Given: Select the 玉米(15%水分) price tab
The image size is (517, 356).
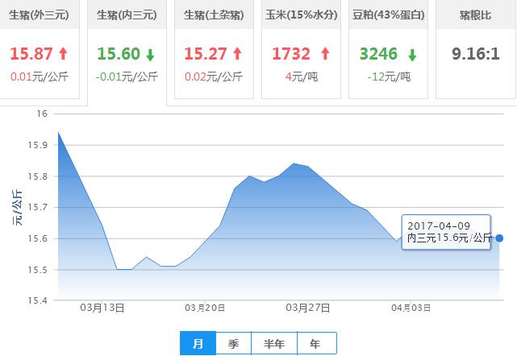Looking at the screenshot, I should pyautogui.click(x=301, y=49).
